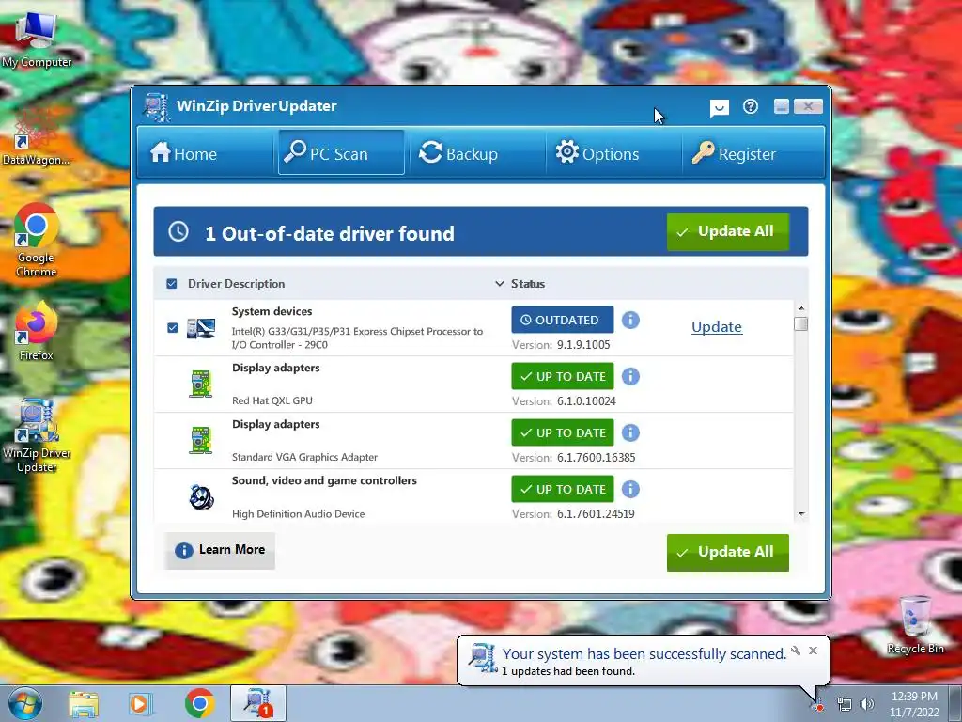Click the volume speaker tray icon
This screenshot has width=962, height=722.
[867, 704]
